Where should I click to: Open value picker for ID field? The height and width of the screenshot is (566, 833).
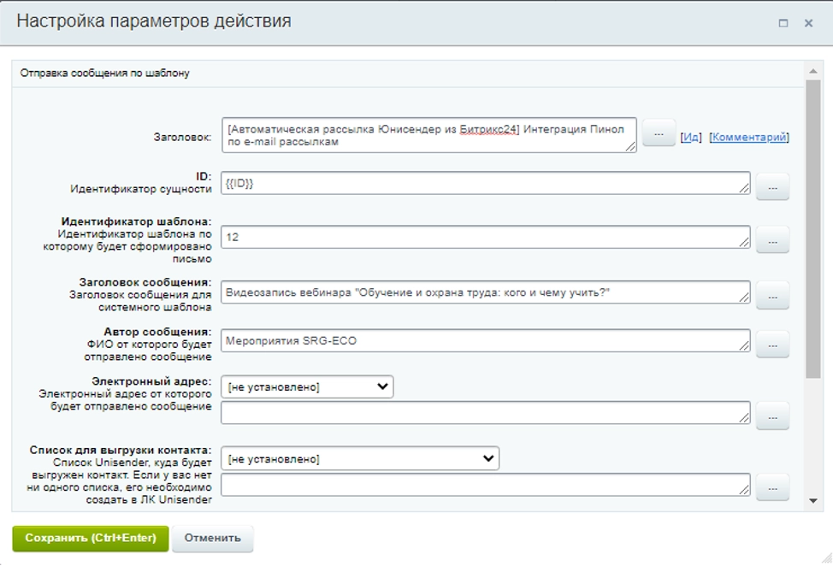click(x=772, y=186)
